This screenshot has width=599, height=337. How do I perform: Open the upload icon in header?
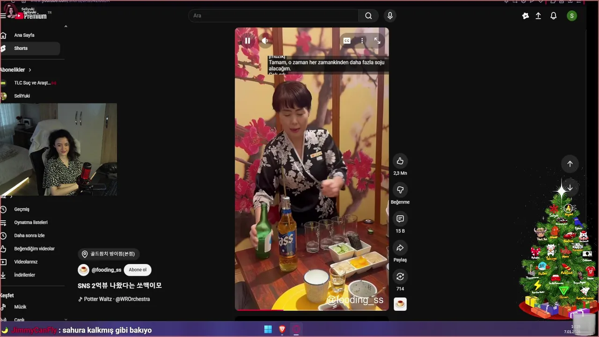coord(538,15)
